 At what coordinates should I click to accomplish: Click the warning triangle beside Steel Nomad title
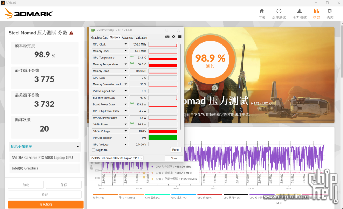(x=71, y=33)
